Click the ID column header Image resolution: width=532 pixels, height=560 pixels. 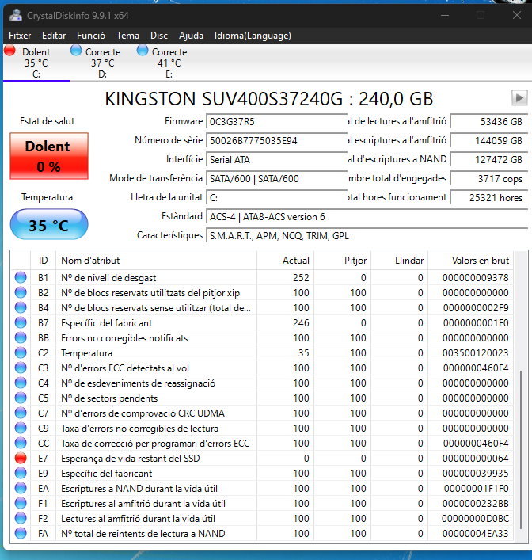44,261
